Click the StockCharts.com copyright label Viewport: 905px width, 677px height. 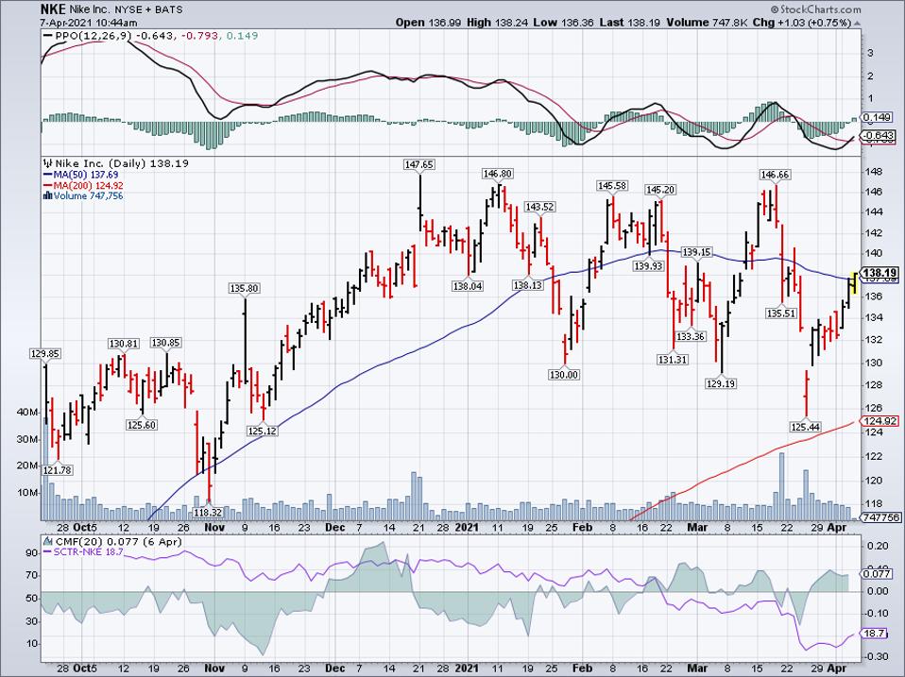pyautogui.click(x=814, y=9)
